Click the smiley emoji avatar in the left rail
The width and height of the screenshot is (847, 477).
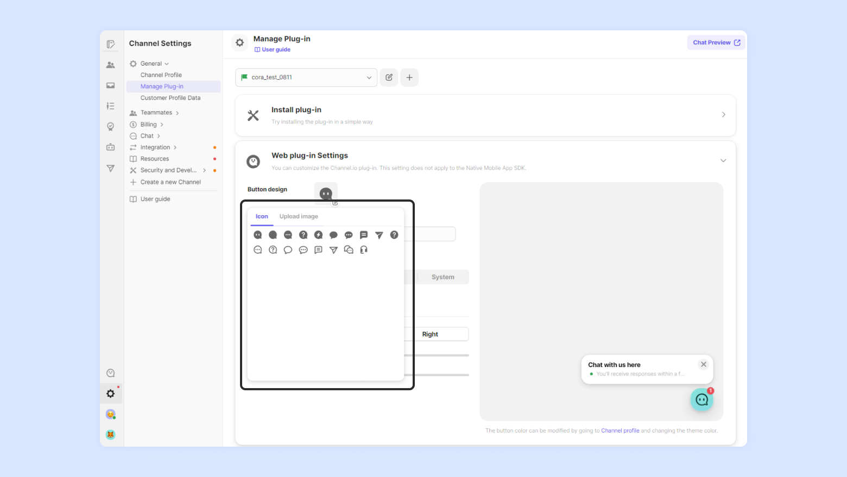click(x=111, y=414)
